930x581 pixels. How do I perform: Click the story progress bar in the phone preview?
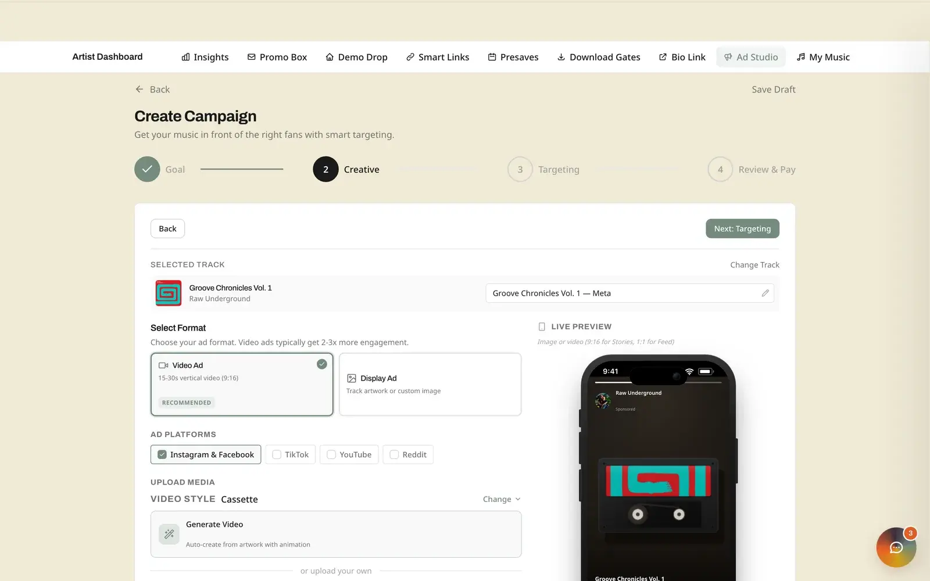(x=658, y=382)
